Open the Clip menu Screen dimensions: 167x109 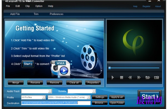(x=27, y=6)
